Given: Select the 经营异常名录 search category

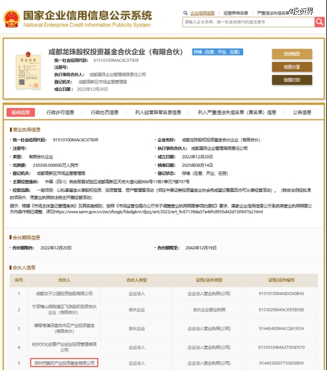Looking at the screenshot, I should [x=236, y=13].
